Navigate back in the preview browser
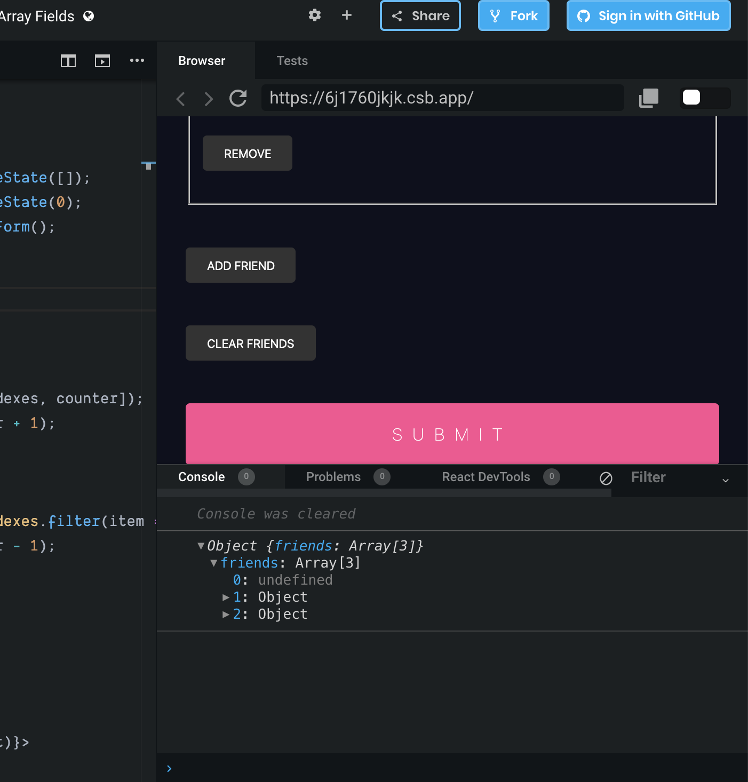The height and width of the screenshot is (782, 748). (x=180, y=99)
